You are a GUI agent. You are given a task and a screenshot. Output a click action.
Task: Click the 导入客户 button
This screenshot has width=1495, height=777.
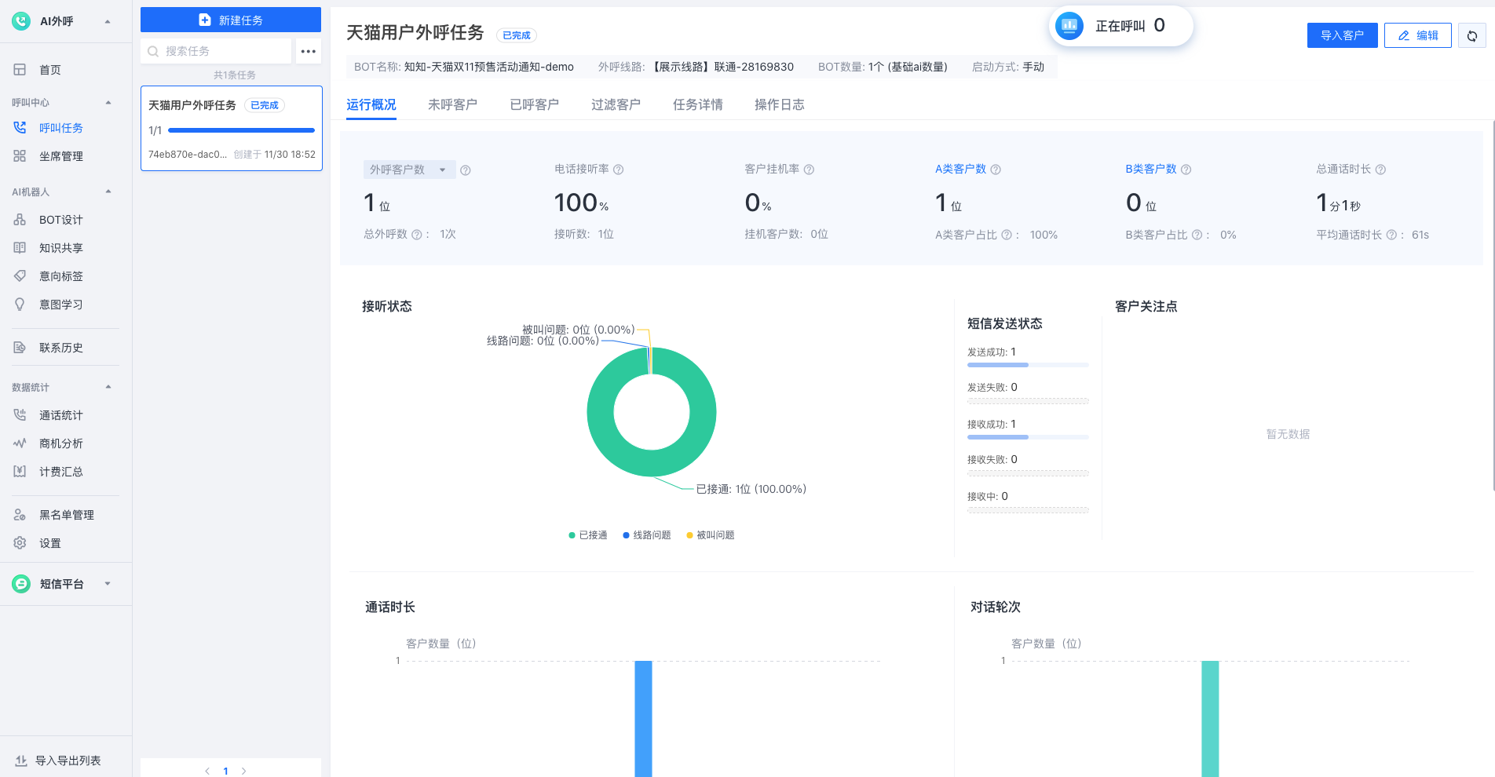point(1342,35)
